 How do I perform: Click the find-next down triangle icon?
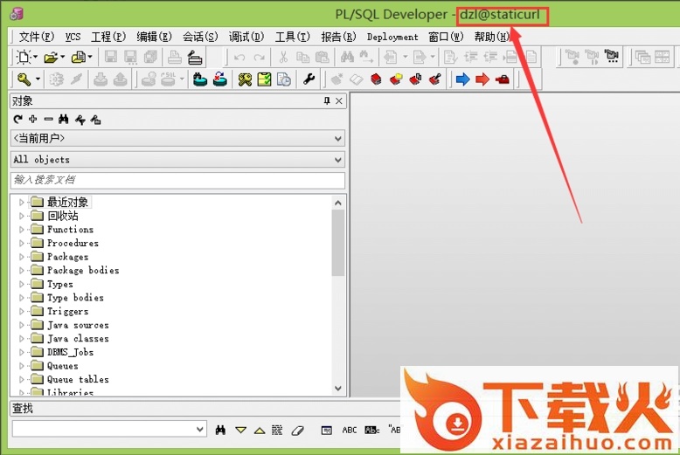tap(240, 430)
